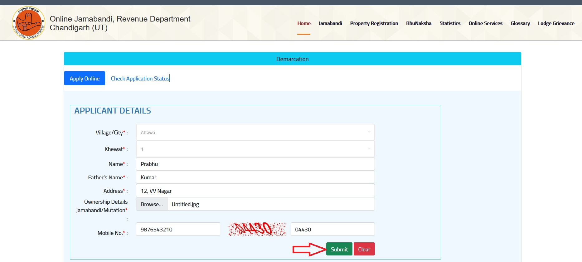Open the Lodge Grievance link

[x=556, y=23]
